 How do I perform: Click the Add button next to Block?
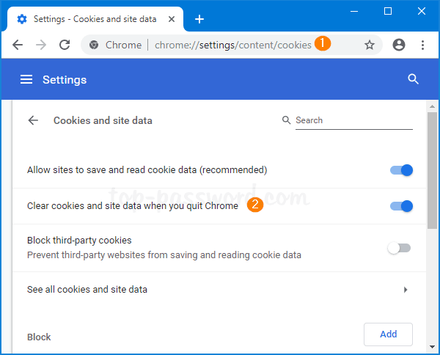pyautogui.click(x=388, y=334)
